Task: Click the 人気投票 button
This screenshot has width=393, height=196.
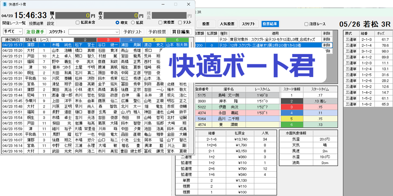Action: (227, 24)
